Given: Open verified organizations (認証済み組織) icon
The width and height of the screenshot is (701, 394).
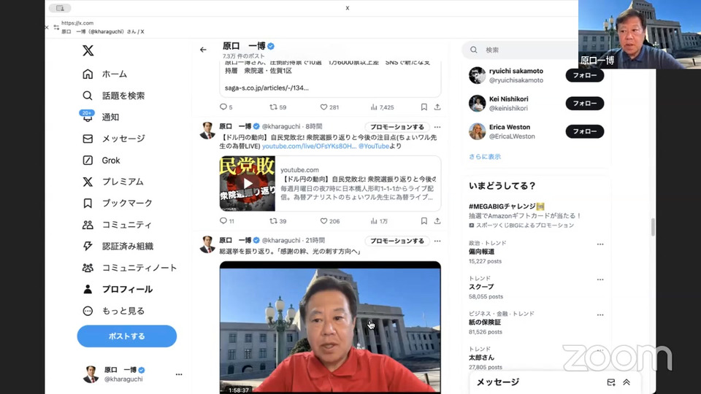Looking at the screenshot, I should click(x=88, y=246).
